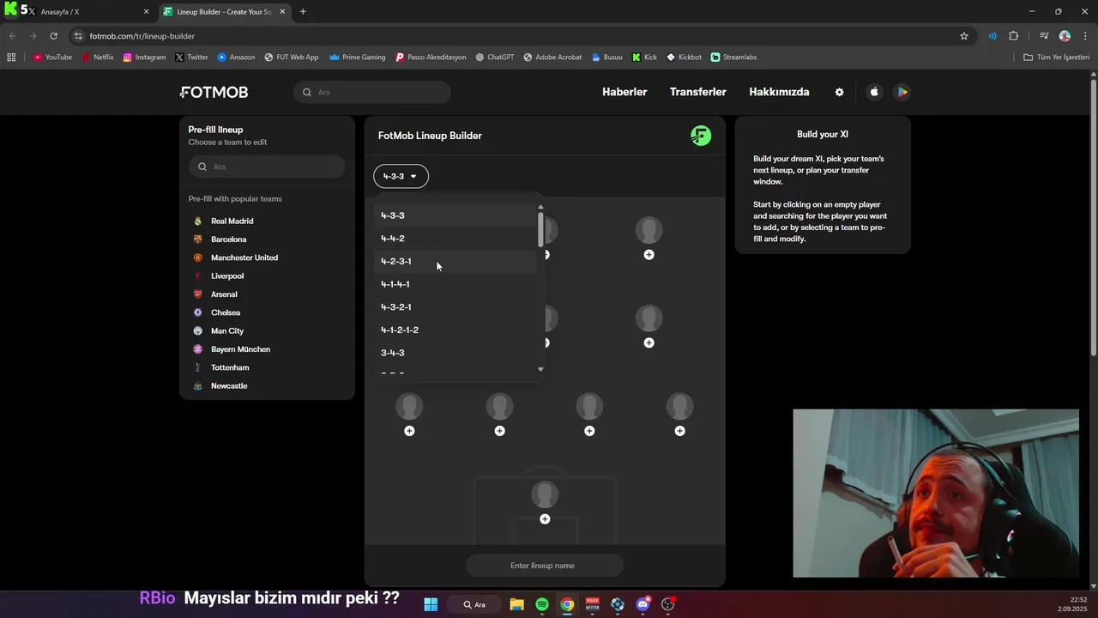Open the Instagram bookmark
Viewport: 1098px width, 618px height.
point(144,58)
